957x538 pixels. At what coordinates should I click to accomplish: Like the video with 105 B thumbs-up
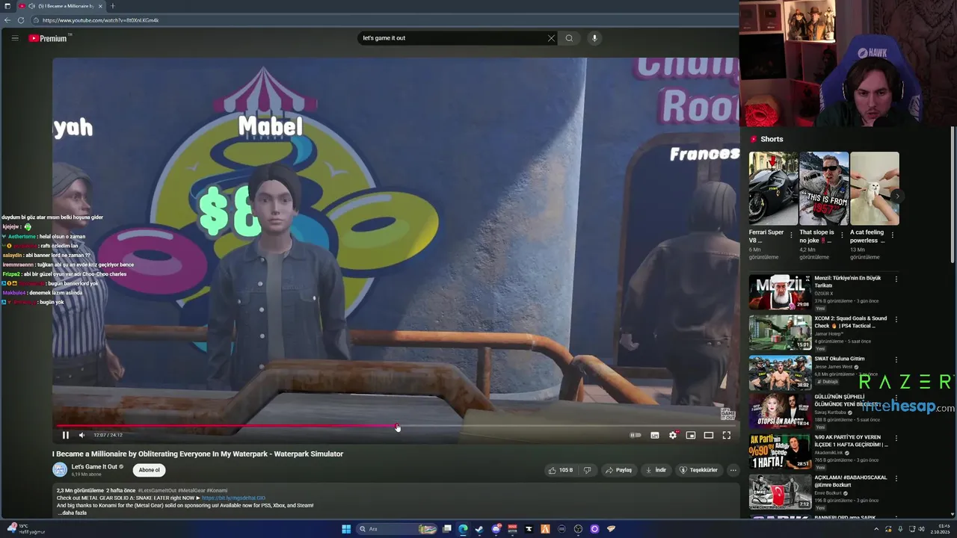tap(561, 470)
